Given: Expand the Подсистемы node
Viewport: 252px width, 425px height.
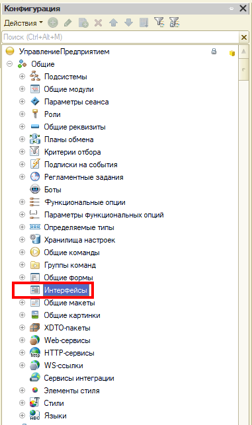Looking at the screenshot, I should coord(22,77).
